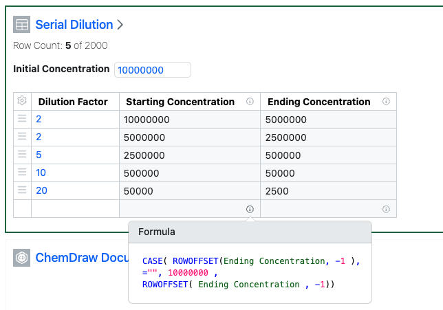The width and height of the screenshot is (443, 310).
Task: Click the Starting Concentration column header
Action: coord(180,102)
